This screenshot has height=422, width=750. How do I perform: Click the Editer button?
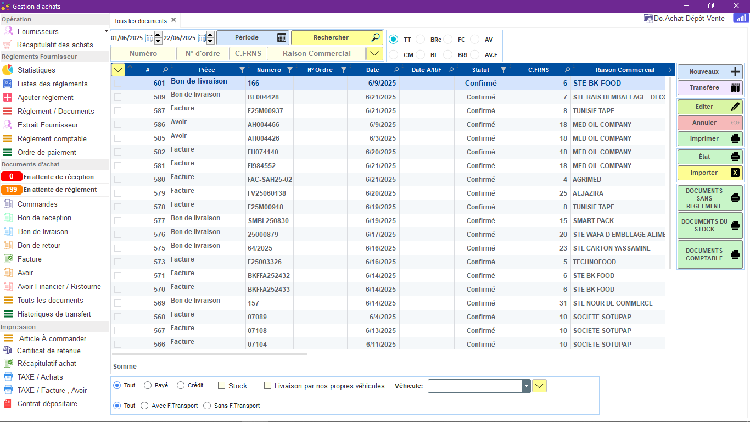click(x=710, y=107)
